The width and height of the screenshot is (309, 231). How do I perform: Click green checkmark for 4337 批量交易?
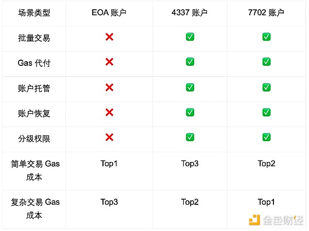(190, 37)
